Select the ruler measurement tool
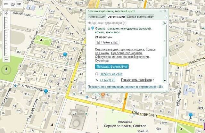 (x=6, y=4)
